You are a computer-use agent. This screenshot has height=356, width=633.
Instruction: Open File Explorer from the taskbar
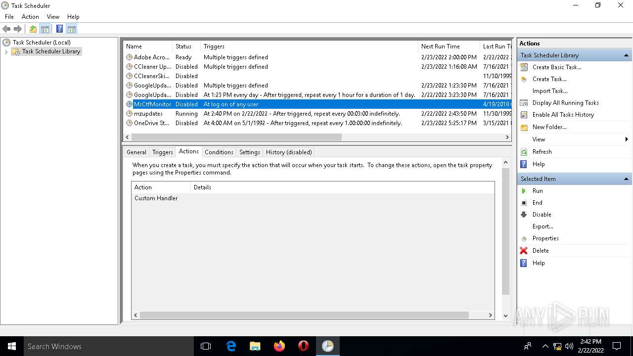255,346
